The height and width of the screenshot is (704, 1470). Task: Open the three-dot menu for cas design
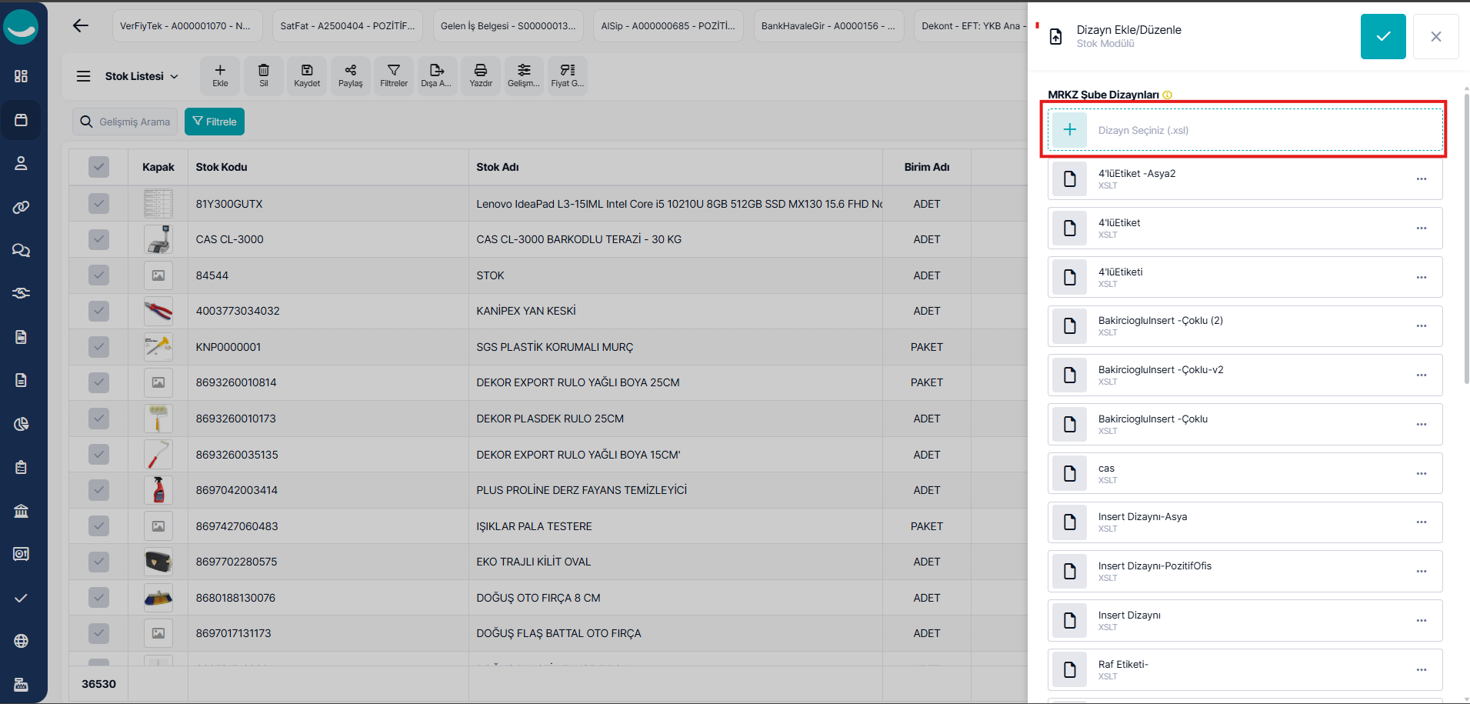pos(1421,474)
